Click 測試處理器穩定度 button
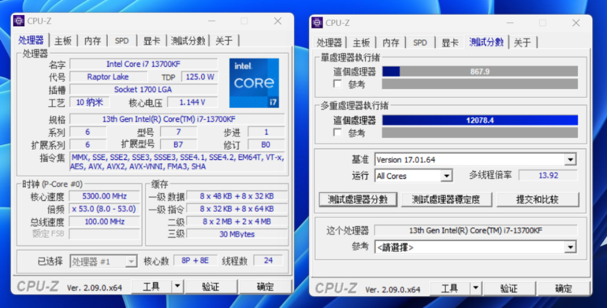The height and width of the screenshot is (308, 607). [x=446, y=199]
